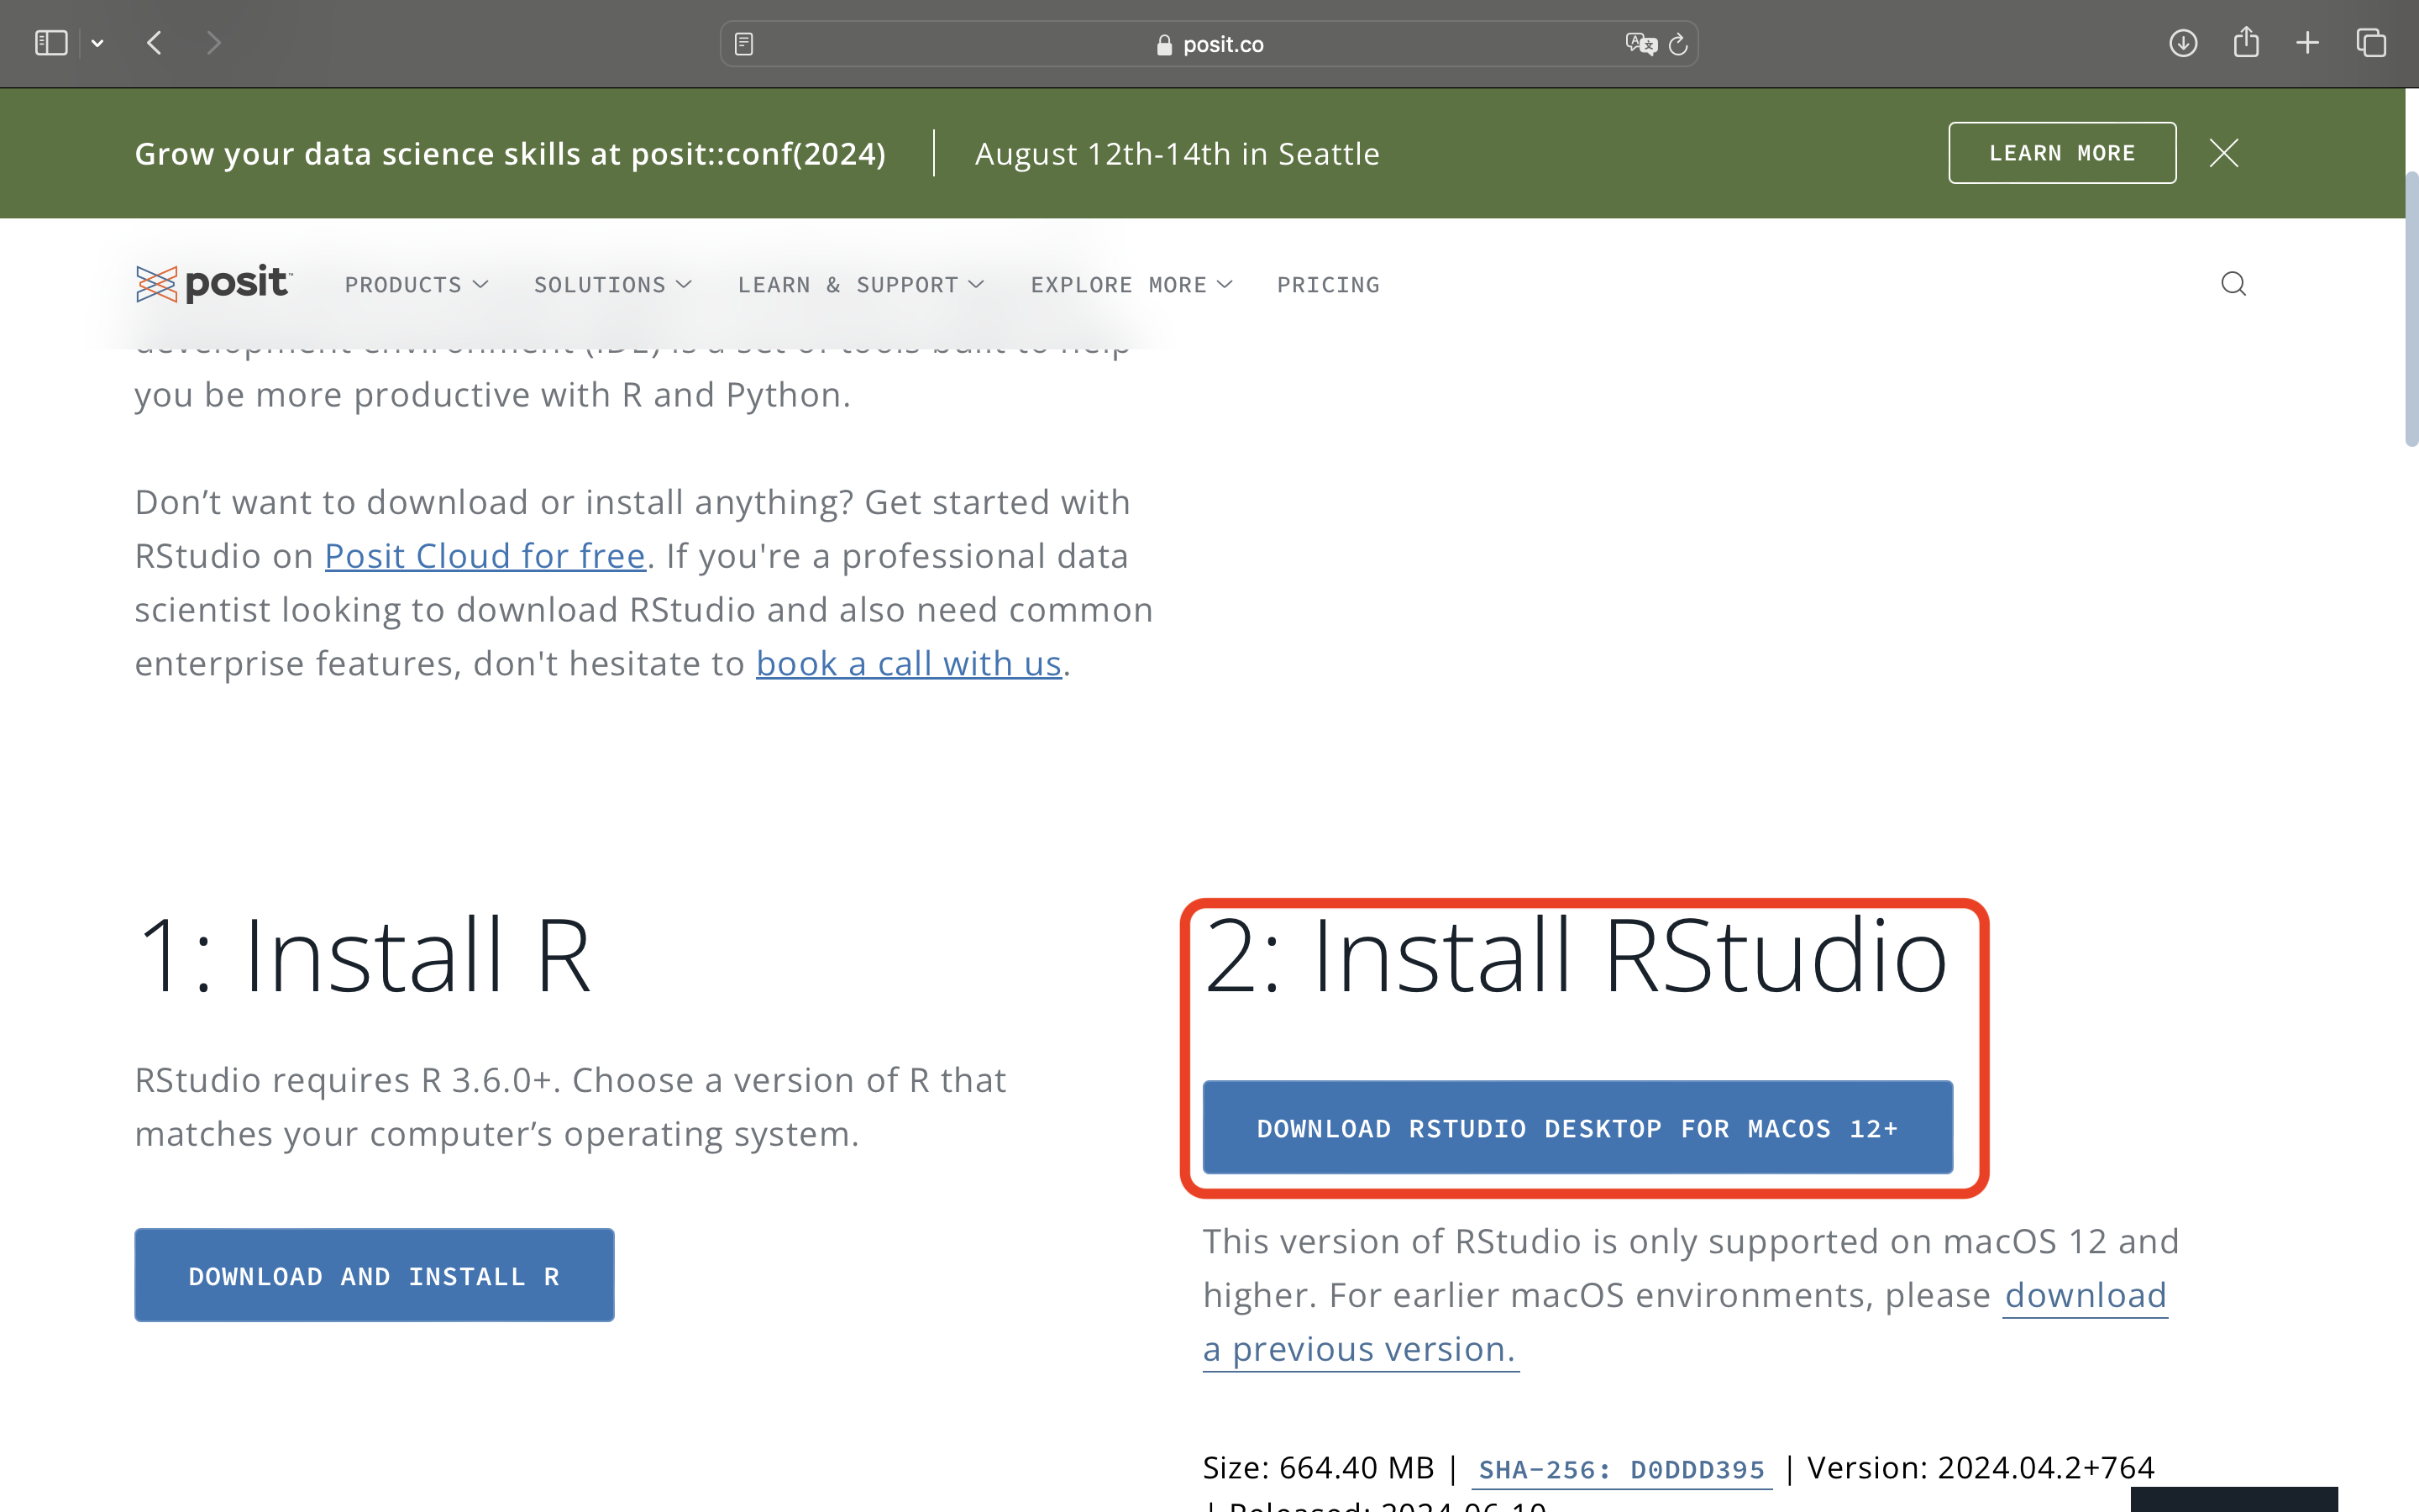Expand the Solutions dropdown
The image size is (2419, 1512).
611,285
